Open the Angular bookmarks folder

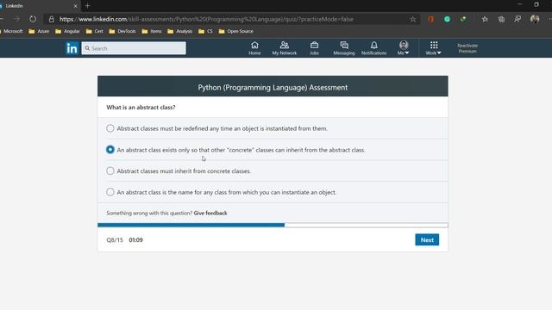tap(67, 31)
